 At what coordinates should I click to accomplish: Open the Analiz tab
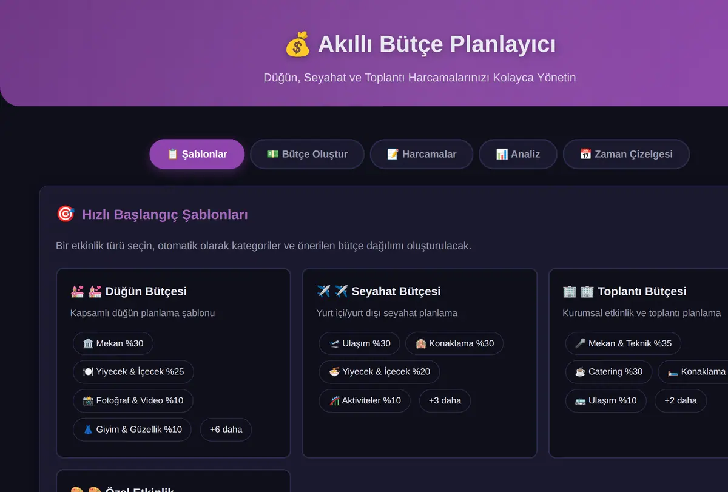[518, 154]
